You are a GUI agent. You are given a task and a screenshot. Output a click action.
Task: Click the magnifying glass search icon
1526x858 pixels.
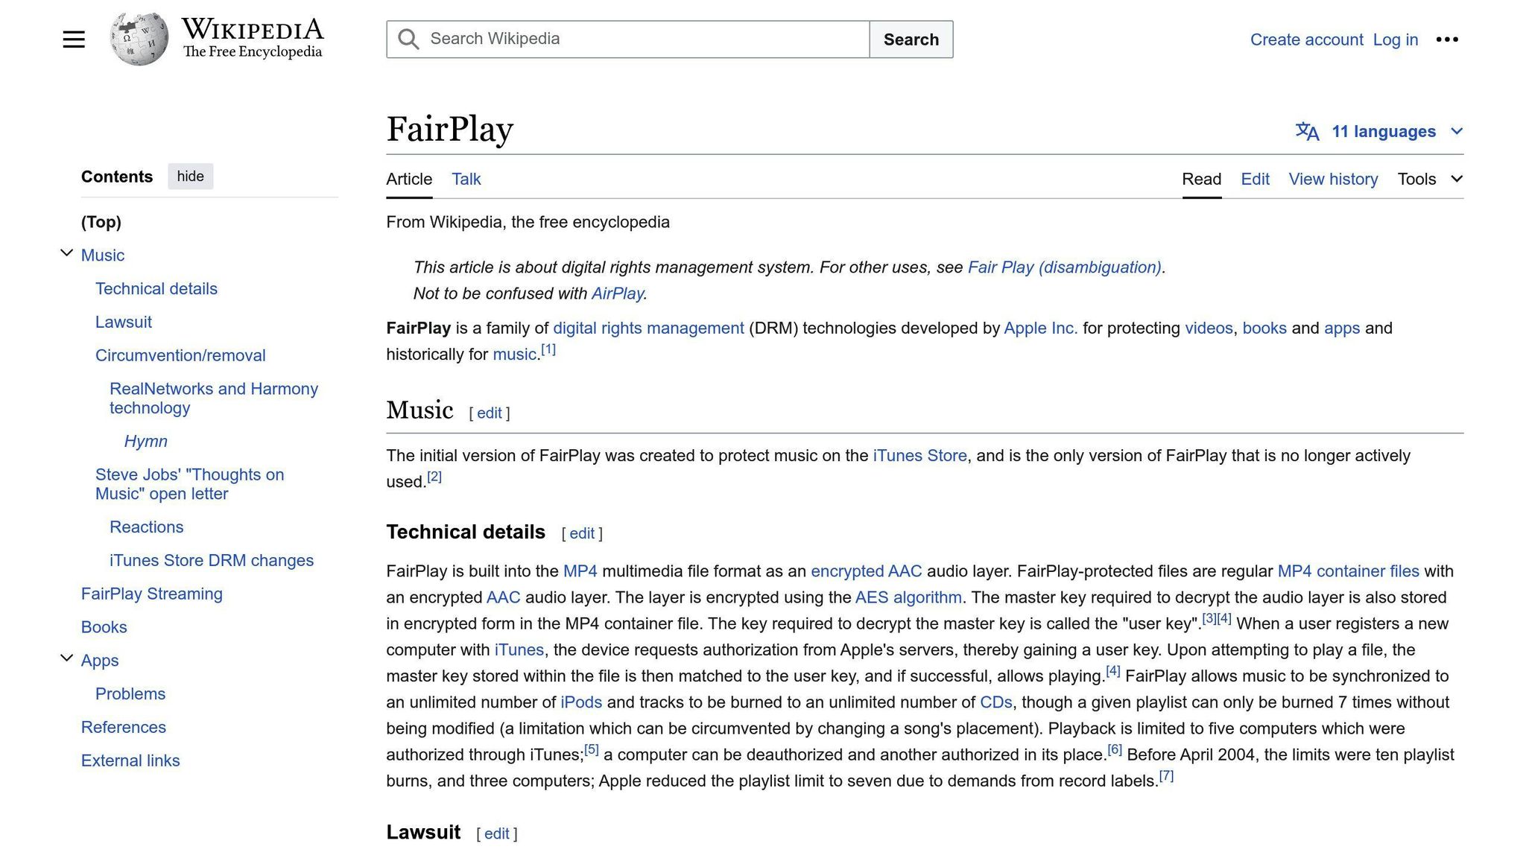coord(408,39)
